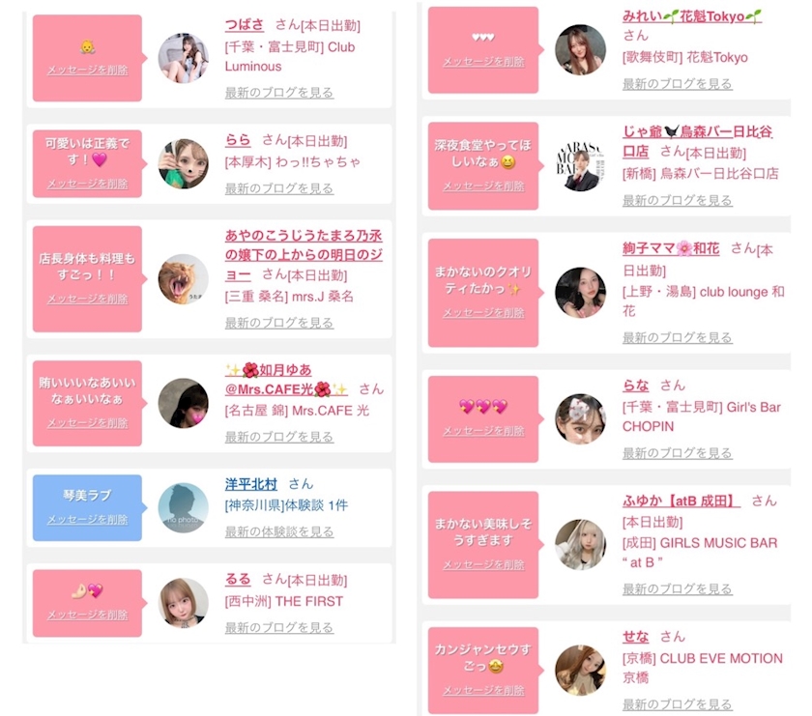
Task: Open 絢子ママ和花 profile link
Action: [671, 248]
